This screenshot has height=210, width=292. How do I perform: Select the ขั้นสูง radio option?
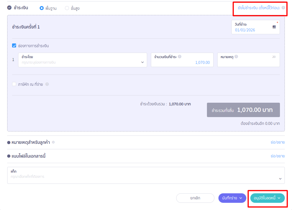[67, 8]
